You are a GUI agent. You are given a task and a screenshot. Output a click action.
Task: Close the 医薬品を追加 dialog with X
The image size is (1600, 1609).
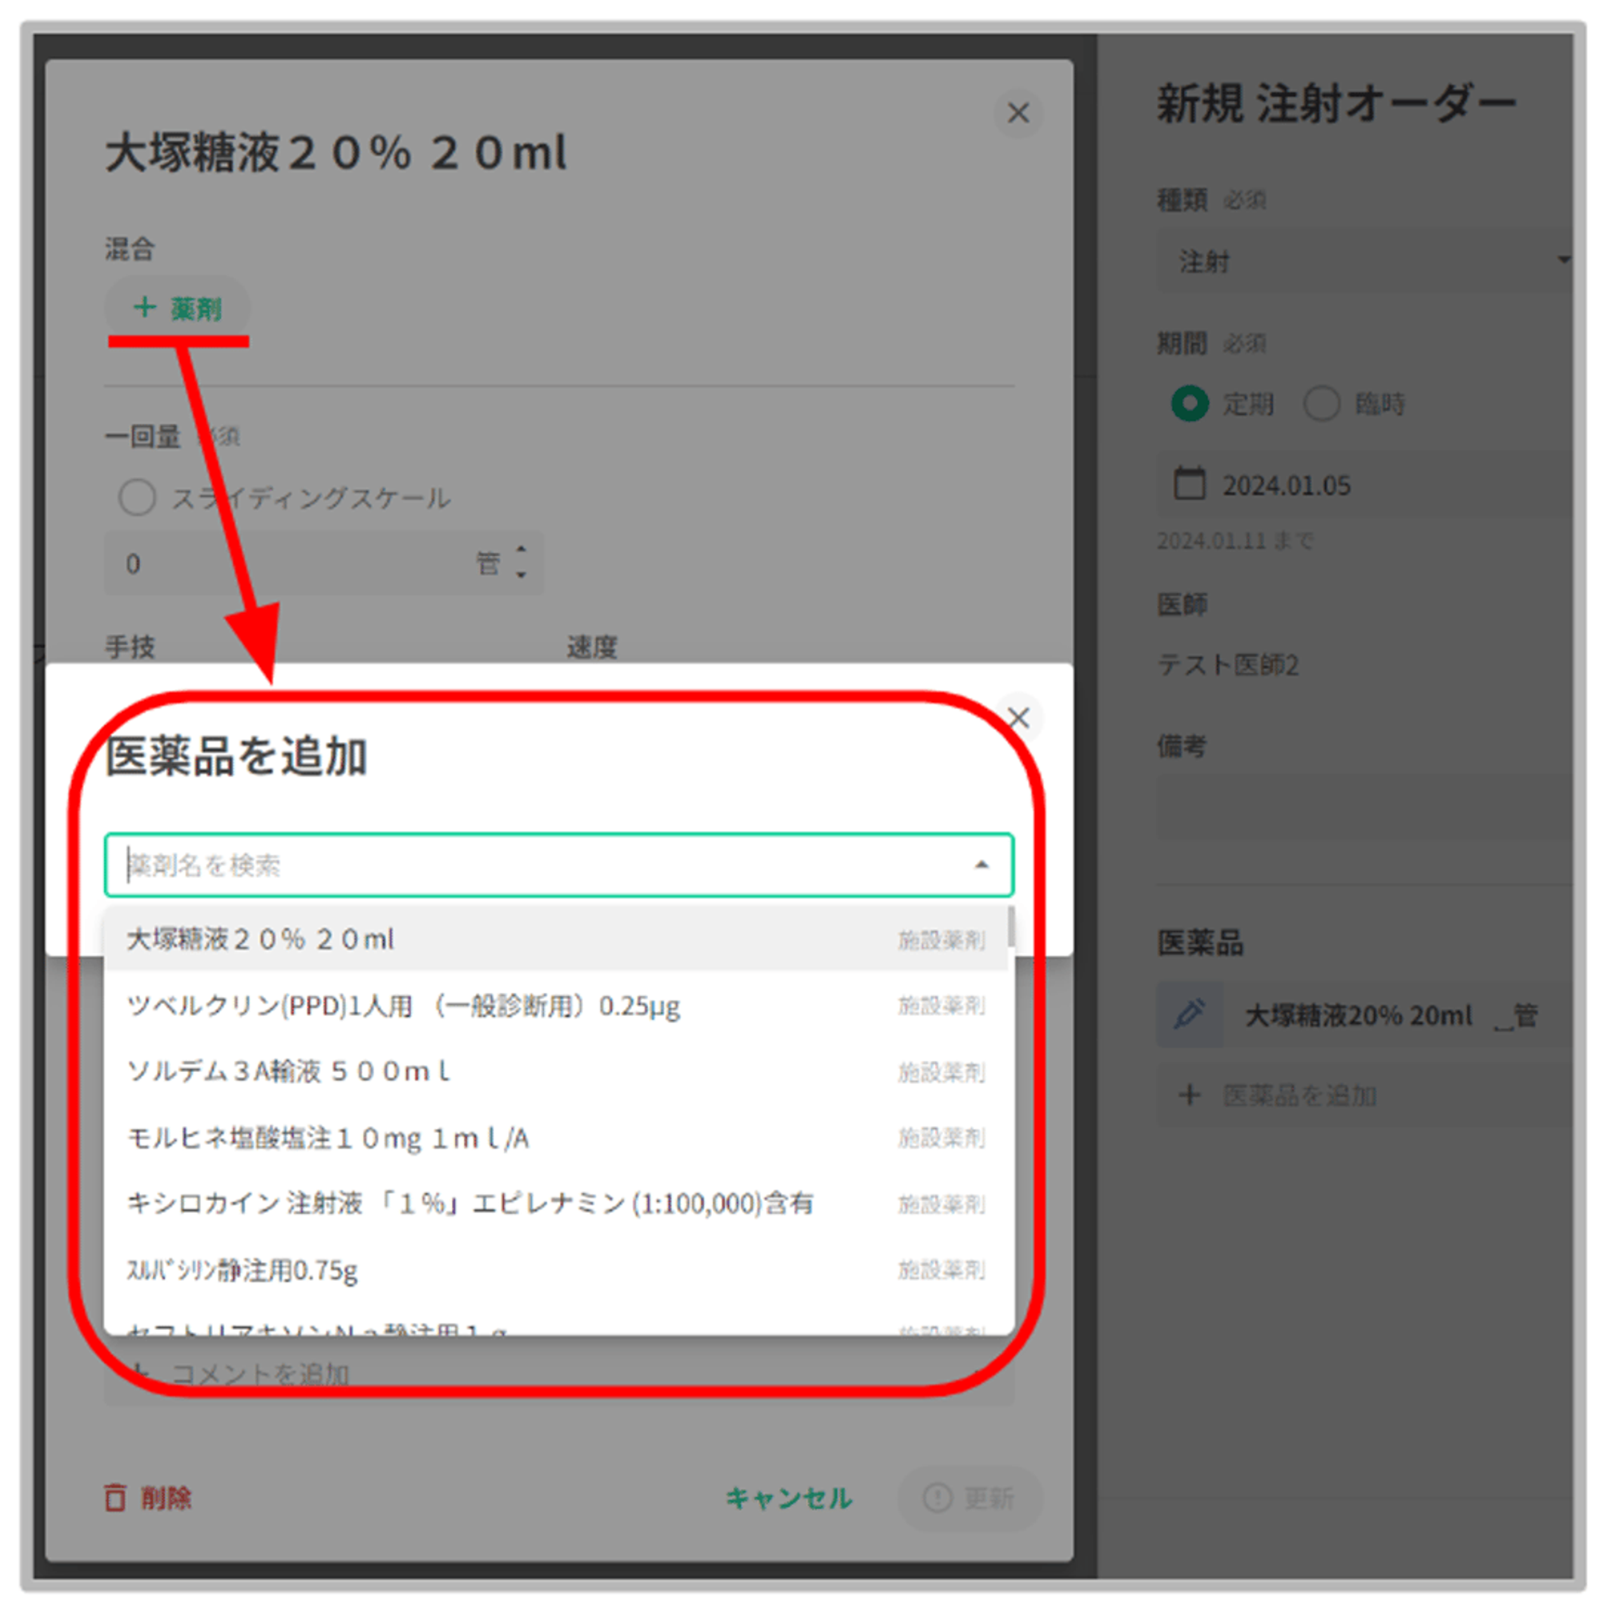[x=1018, y=717]
